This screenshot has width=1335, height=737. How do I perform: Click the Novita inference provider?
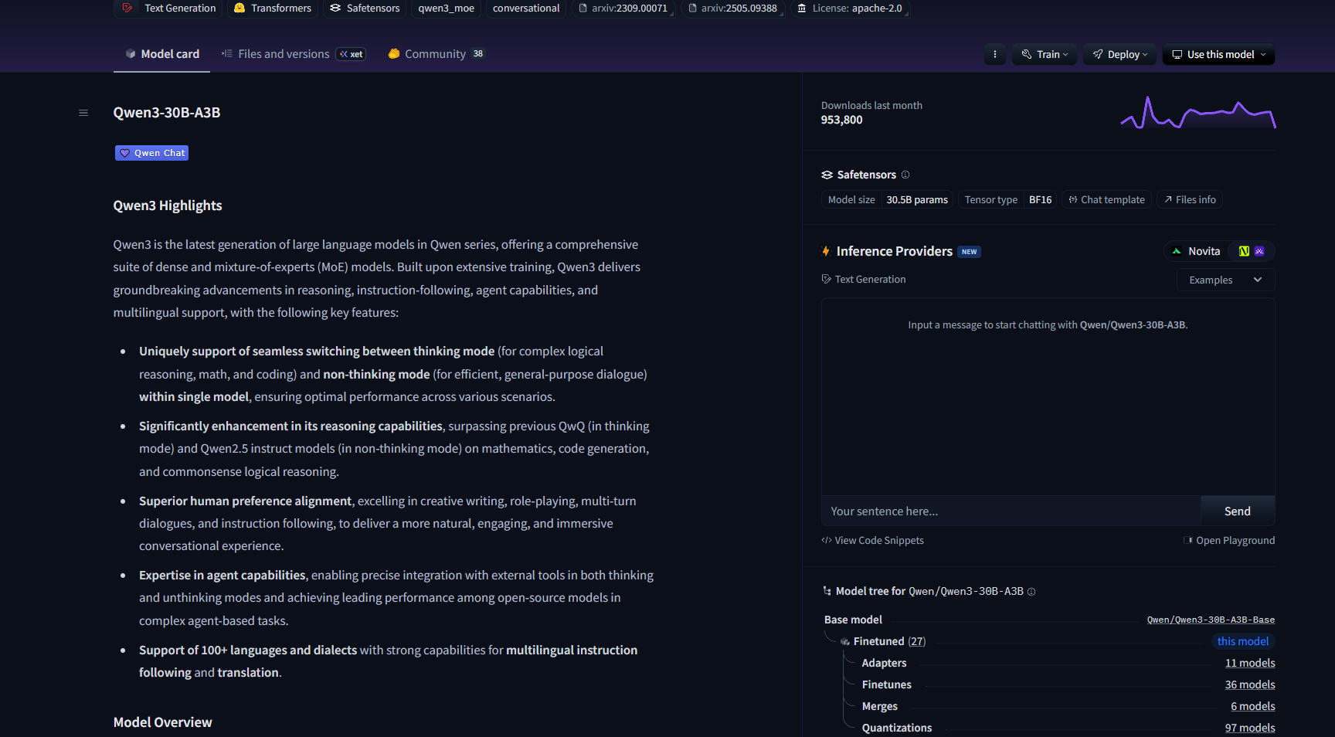(1197, 251)
